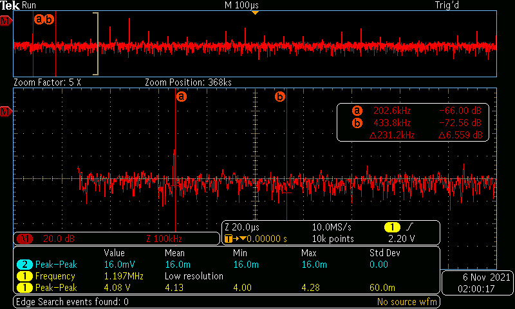Click the 2.20 V trigger level
The width and height of the screenshot is (515, 309).
point(401,239)
